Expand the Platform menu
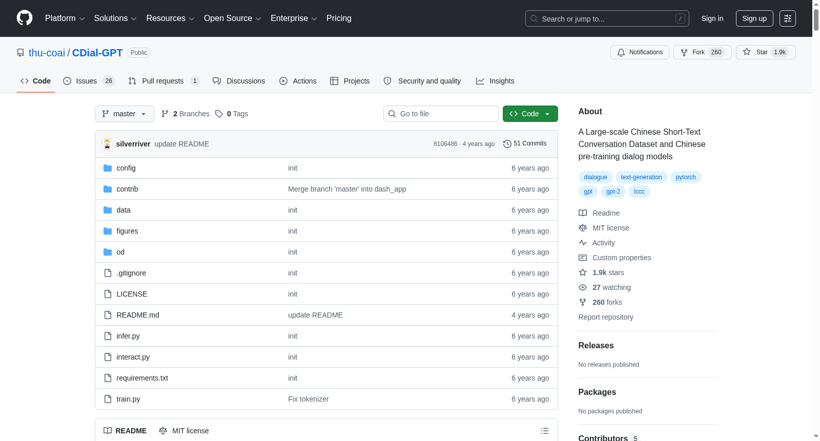Screen dimensions: 820x441 (65, 18)
